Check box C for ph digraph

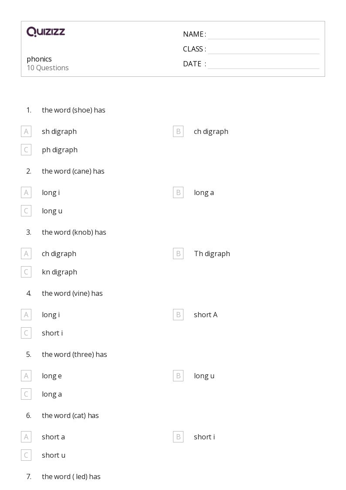[x=26, y=150]
